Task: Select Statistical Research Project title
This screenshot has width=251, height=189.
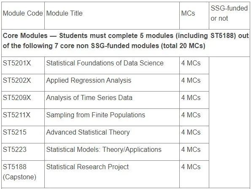Action: pos(87,167)
